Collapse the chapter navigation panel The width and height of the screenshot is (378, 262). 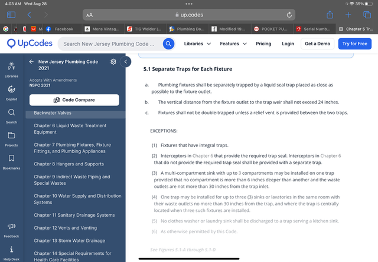click(125, 62)
